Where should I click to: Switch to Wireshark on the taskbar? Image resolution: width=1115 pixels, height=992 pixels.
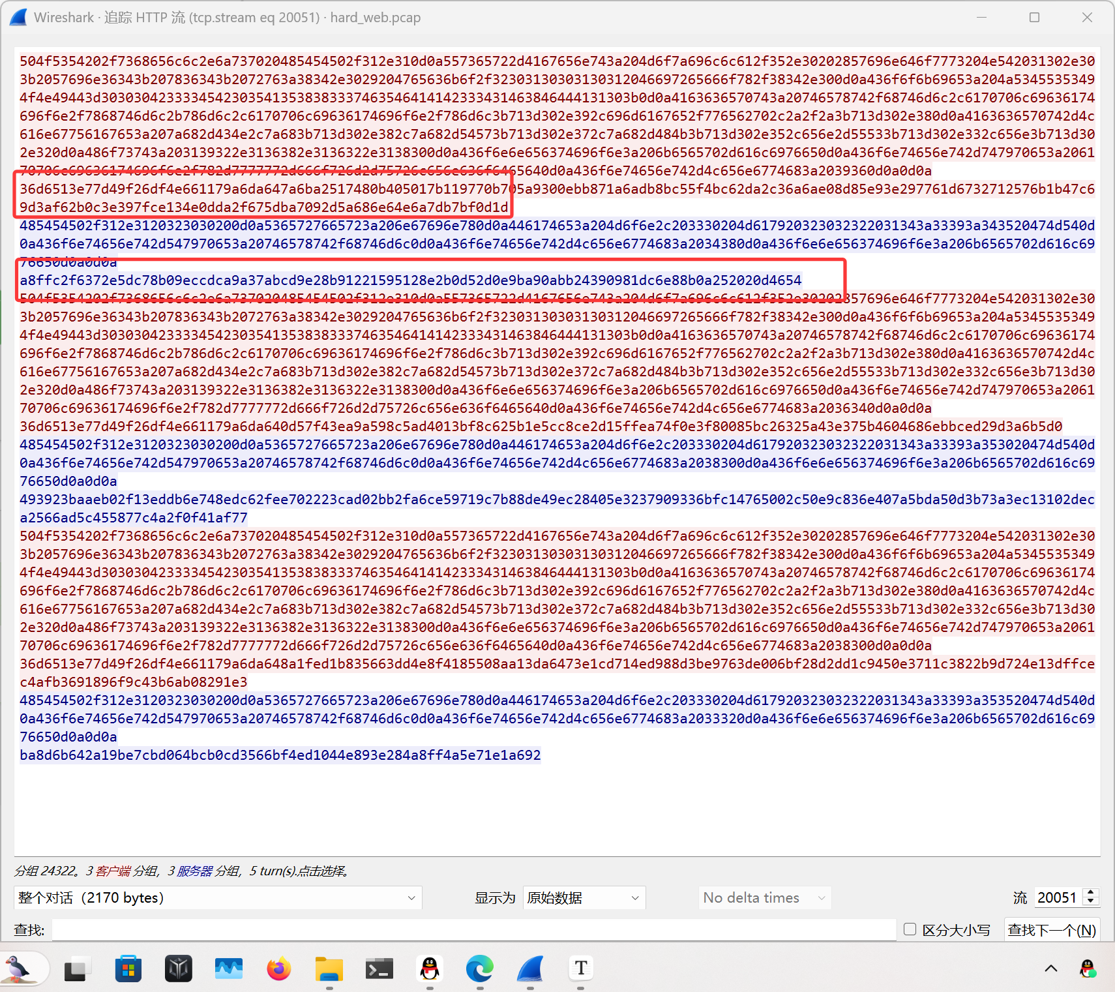tap(530, 969)
